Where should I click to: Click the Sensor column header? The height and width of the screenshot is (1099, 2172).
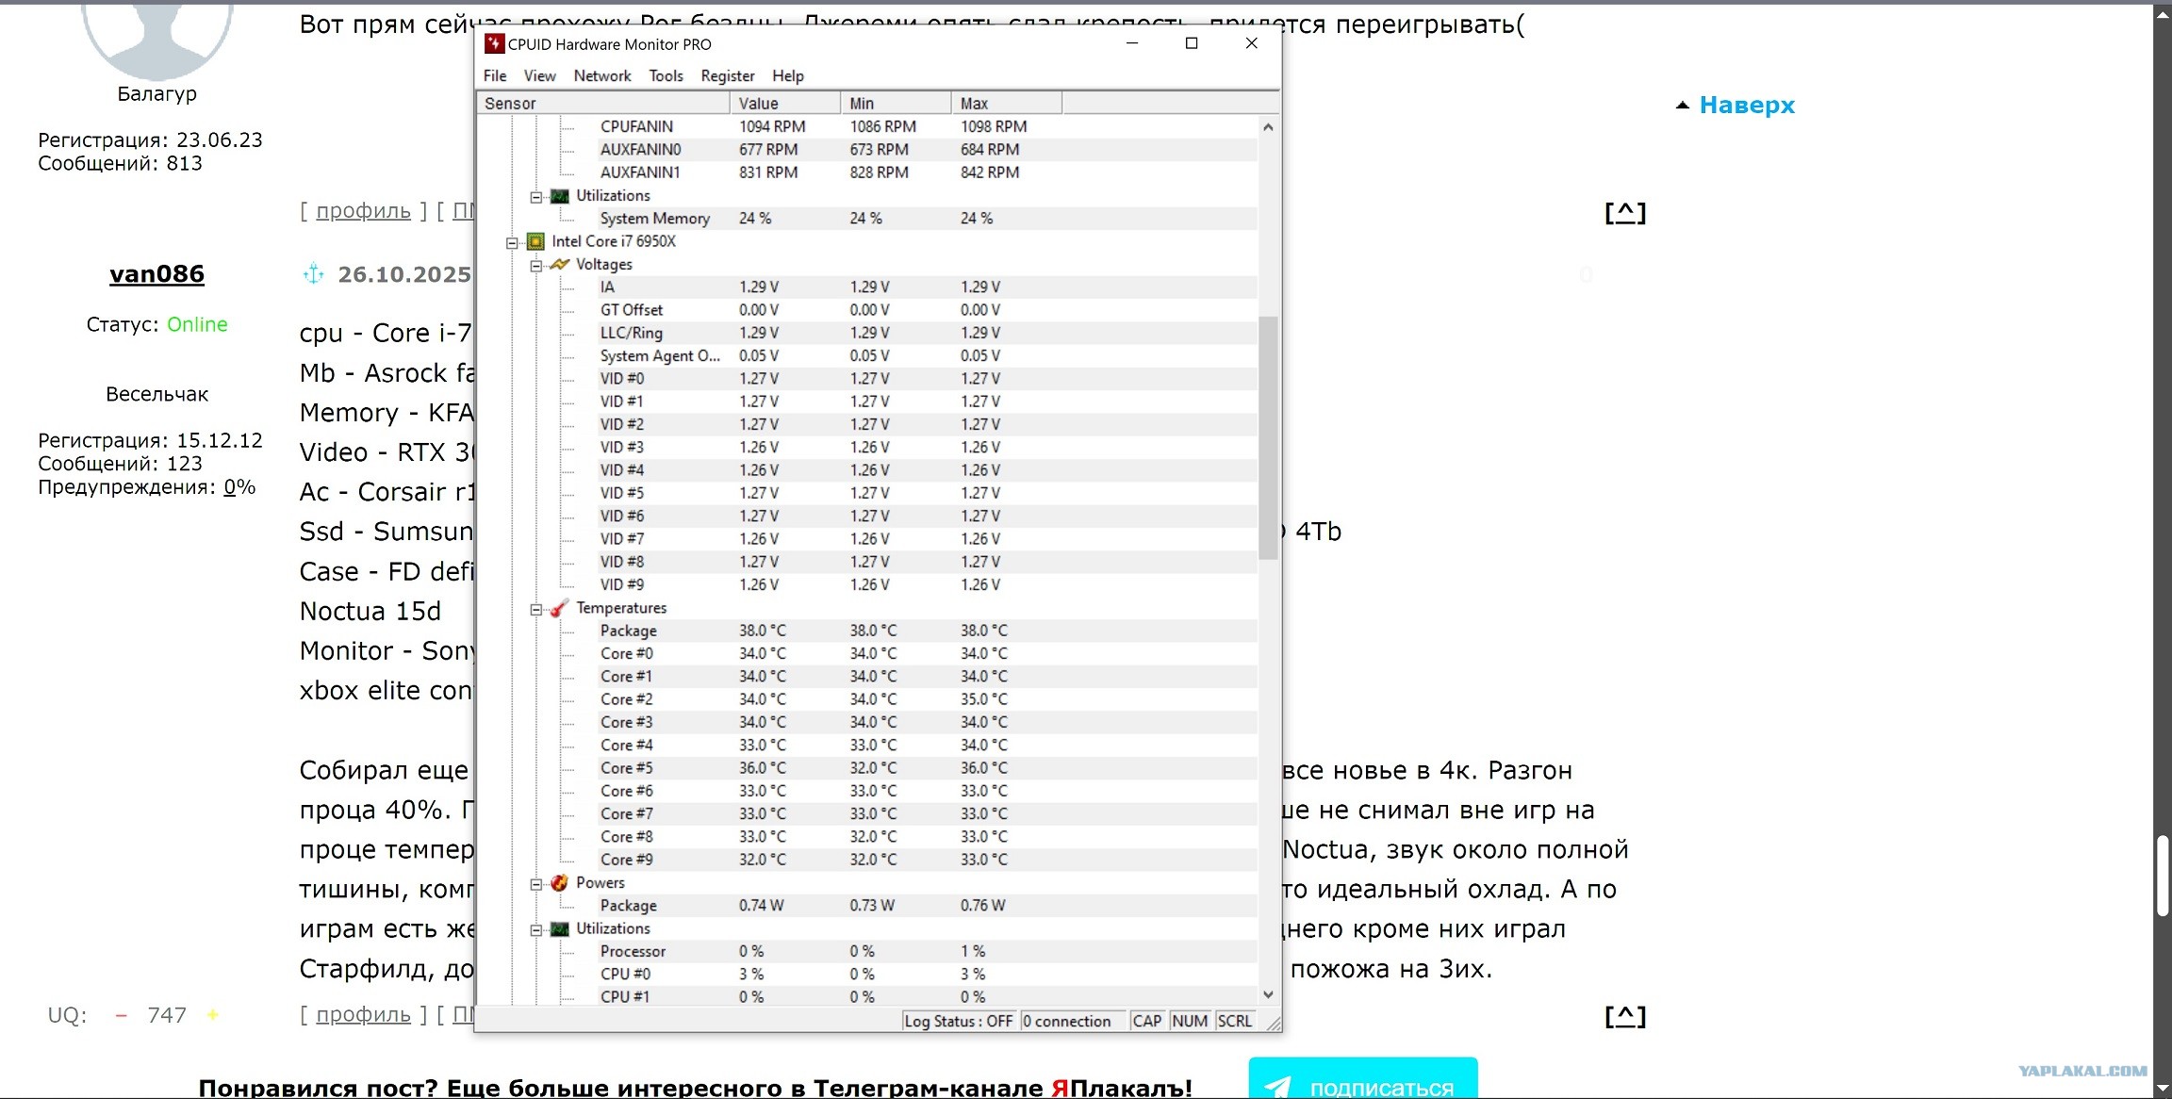click(603, 103)
